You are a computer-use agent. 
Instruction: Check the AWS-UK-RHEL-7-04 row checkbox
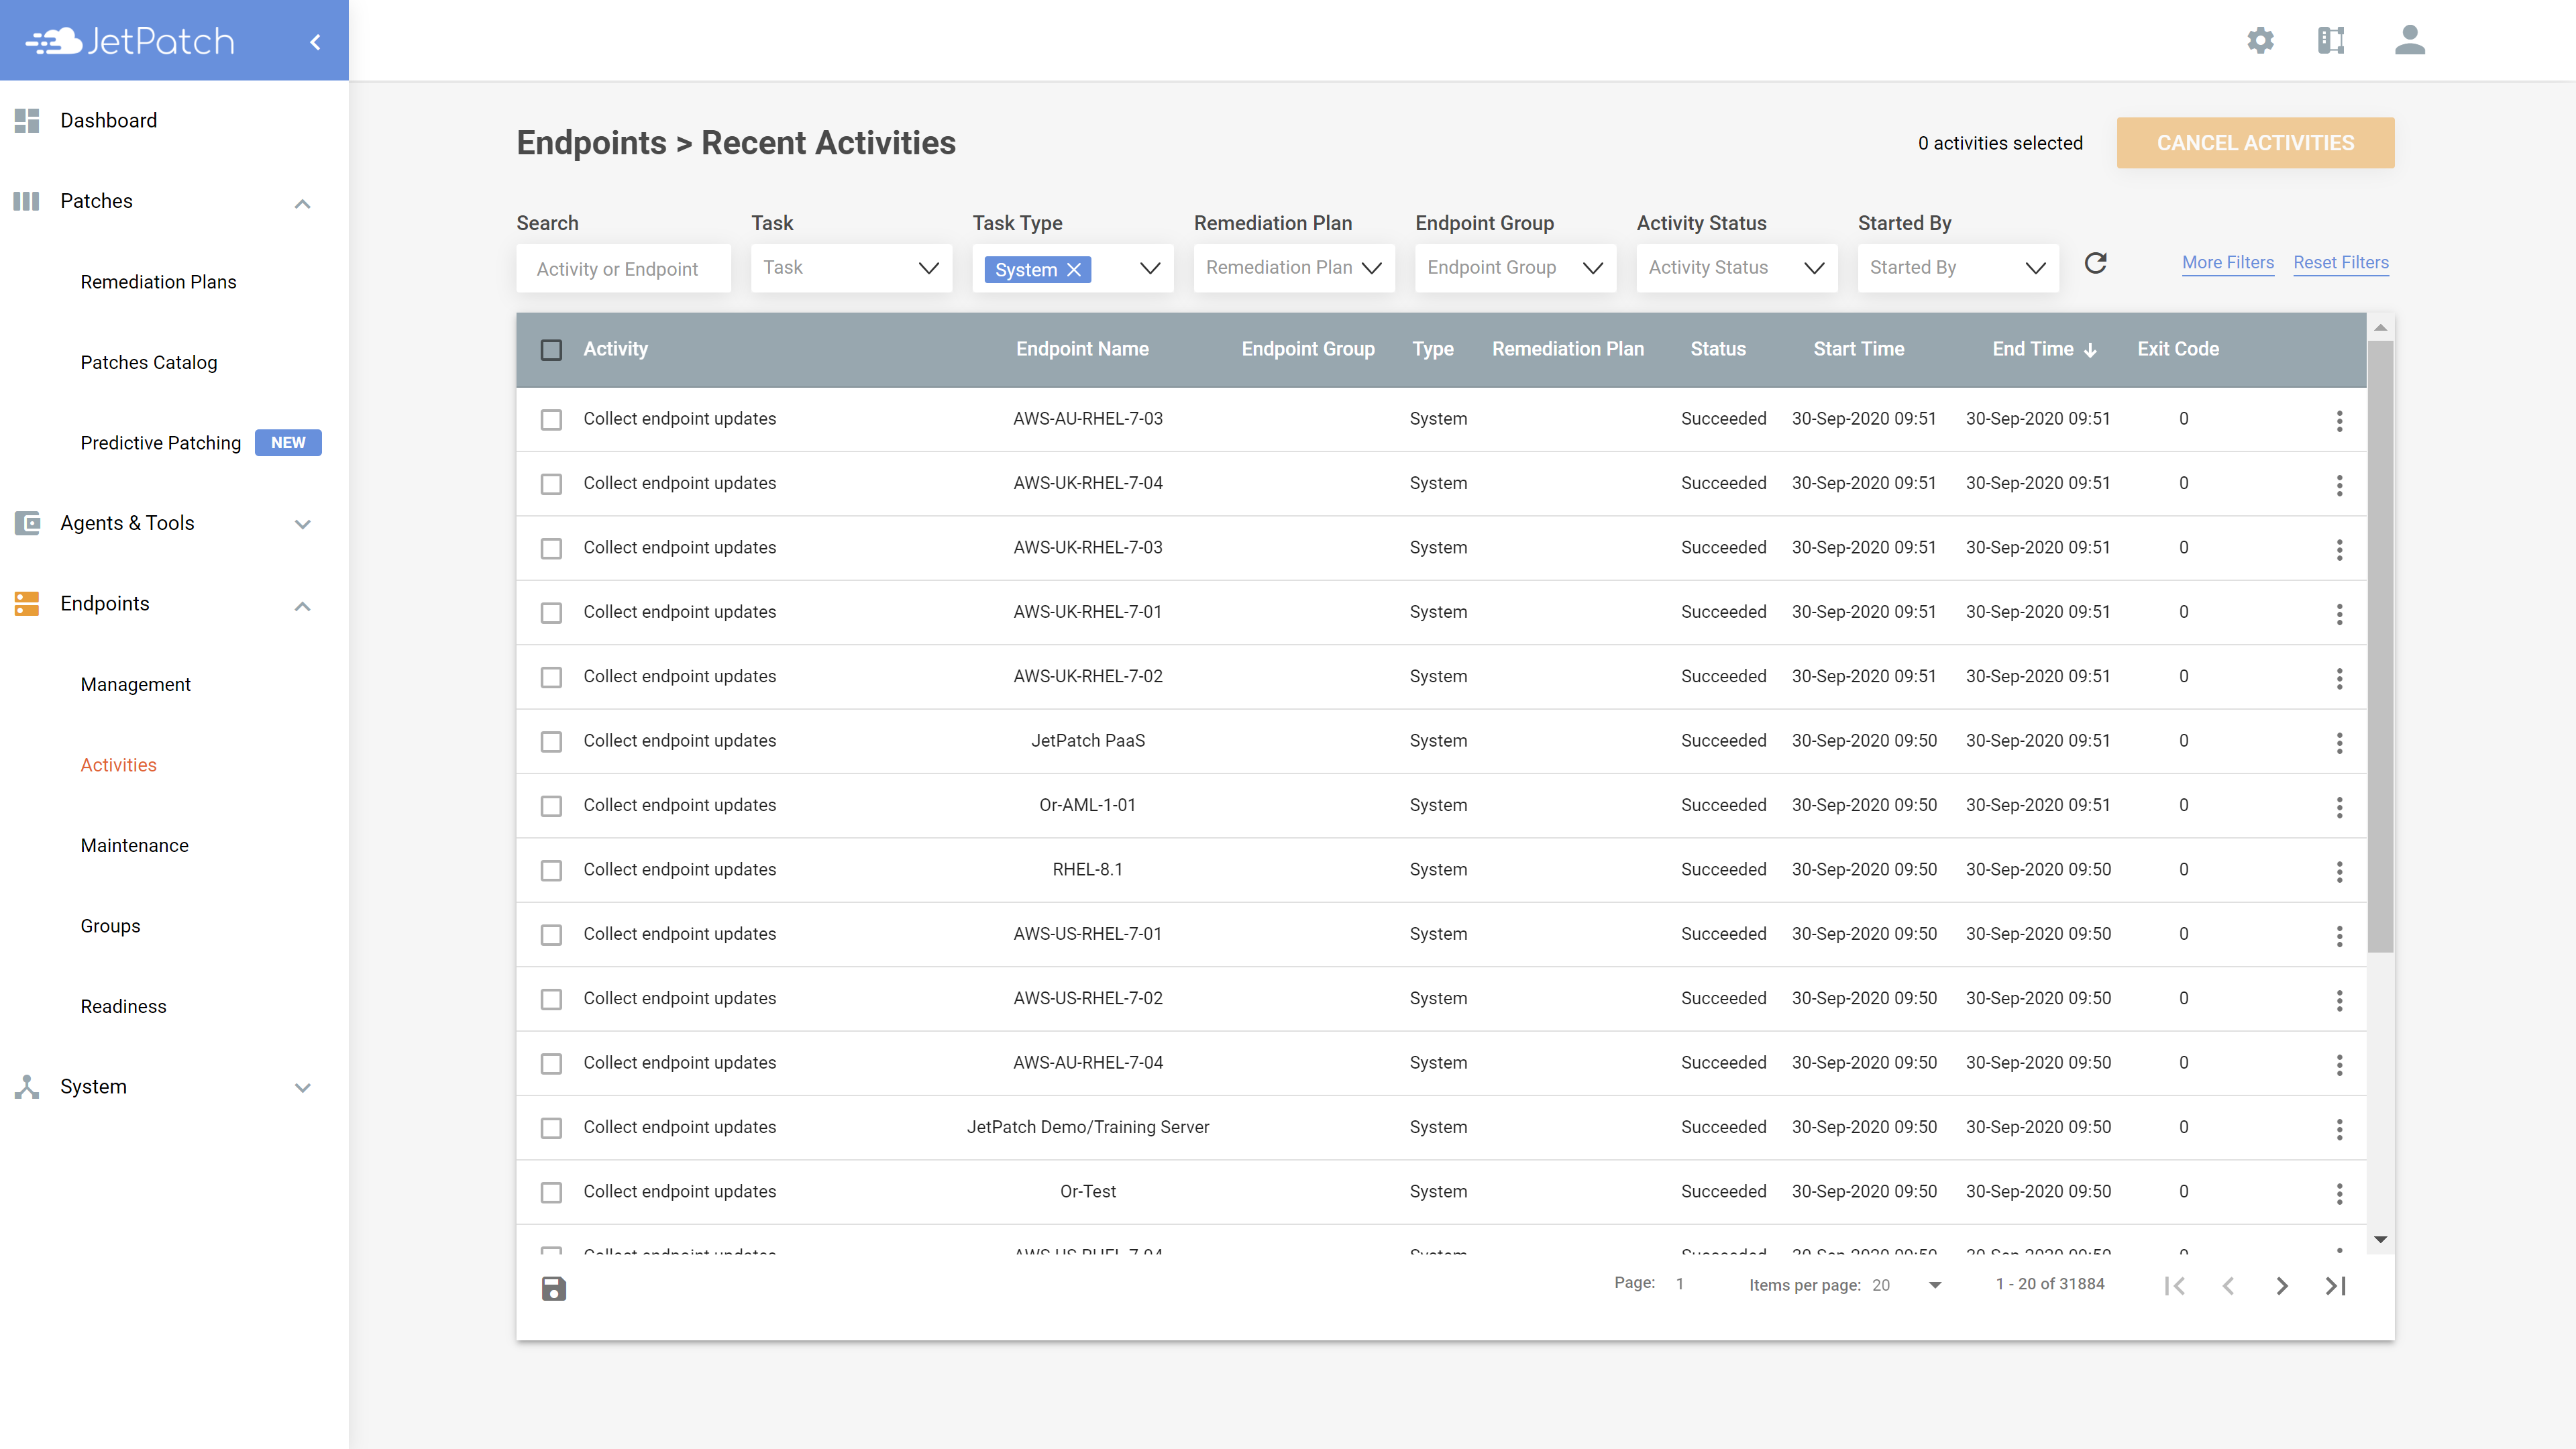pos(551,484)
